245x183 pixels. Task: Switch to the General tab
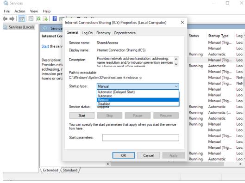point(72,32)
